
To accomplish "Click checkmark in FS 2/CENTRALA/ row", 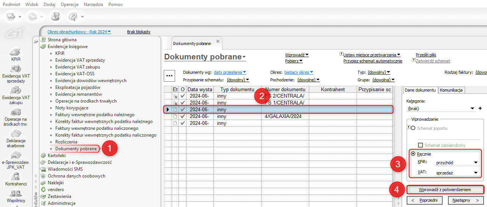I will point(183,96).
